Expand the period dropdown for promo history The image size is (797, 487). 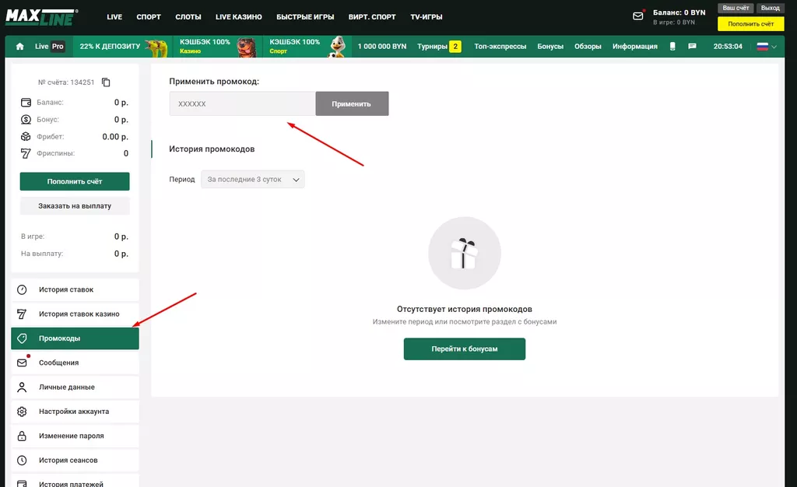pyautogui.click(x=253, y=179)
